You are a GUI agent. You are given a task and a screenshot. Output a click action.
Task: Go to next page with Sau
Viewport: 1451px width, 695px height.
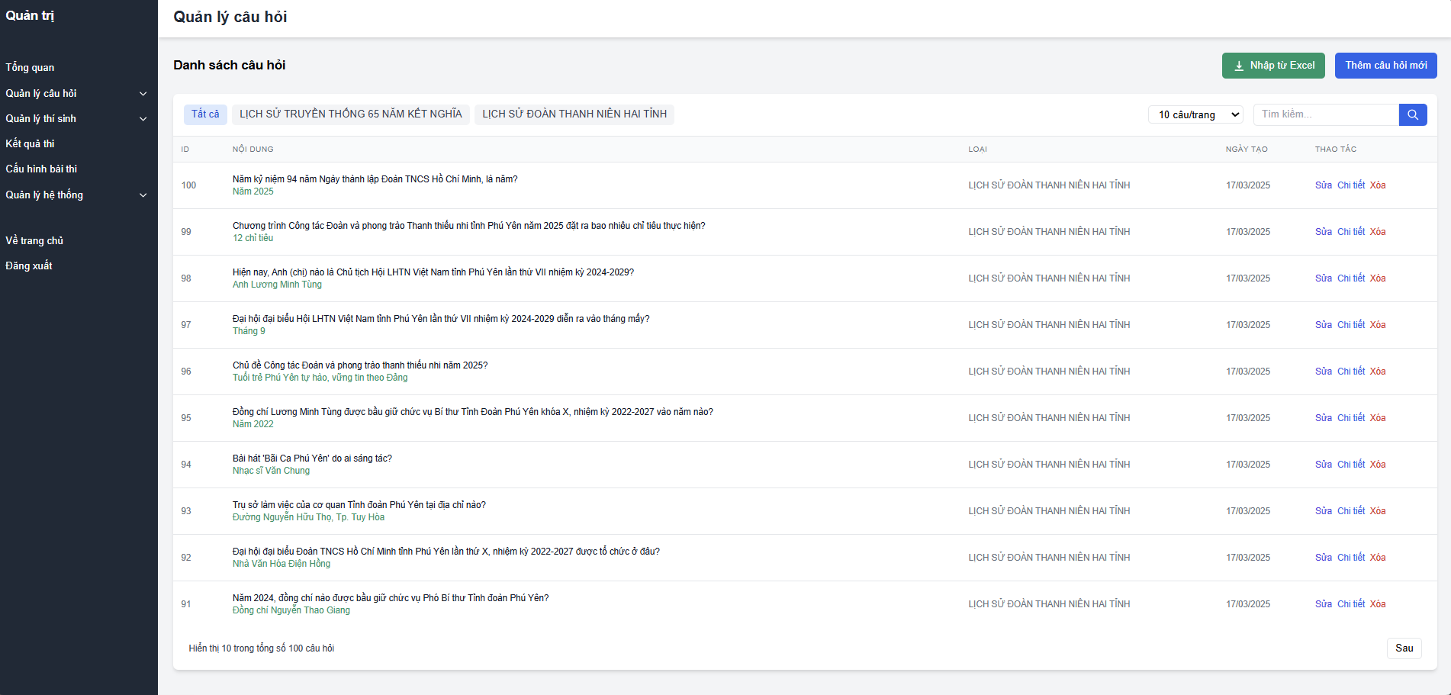pos(1404,648)
